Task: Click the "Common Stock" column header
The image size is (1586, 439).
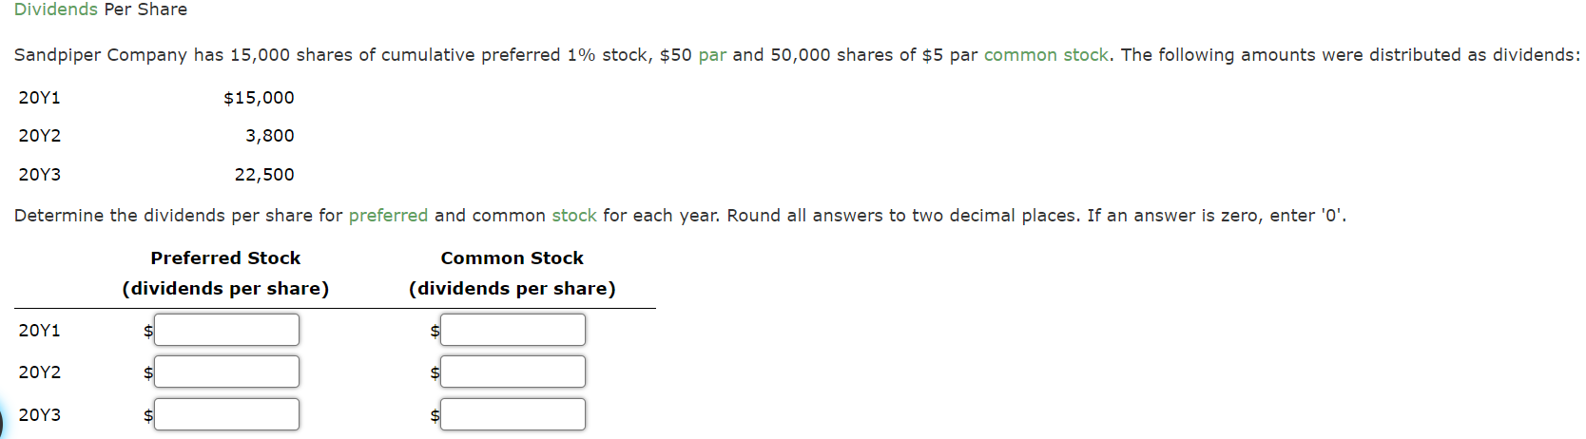Action: (513, 258)
